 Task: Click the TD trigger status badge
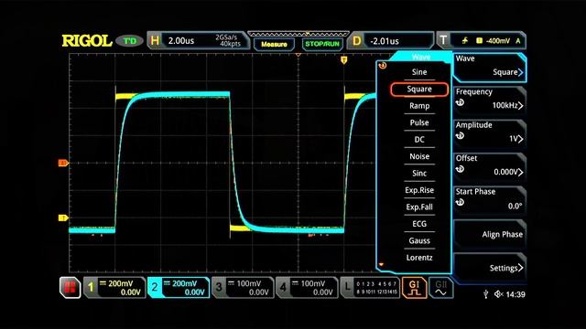[129, 40]
